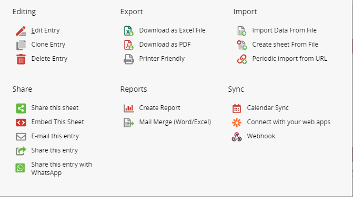Click the red Calendar Sync icon
This screenshot has width=353, height=197.
237,108
